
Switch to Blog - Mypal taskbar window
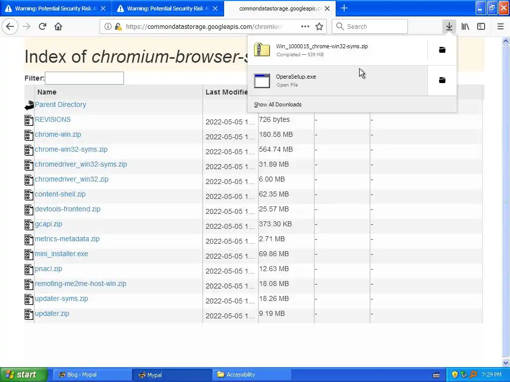click(92, 375)
